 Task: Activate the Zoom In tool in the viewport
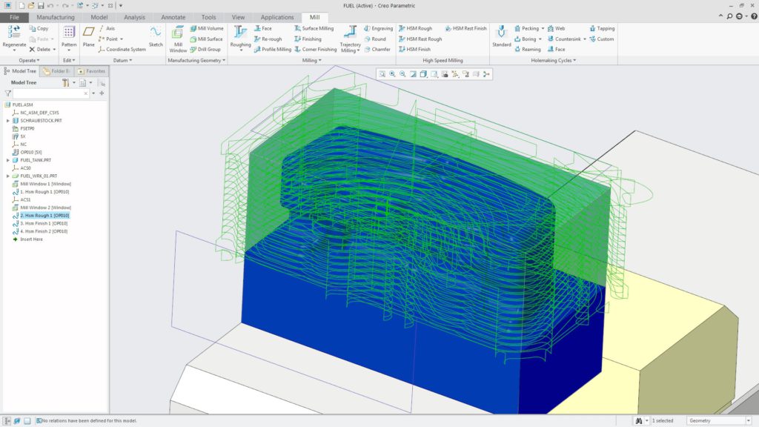click(391, 74)
